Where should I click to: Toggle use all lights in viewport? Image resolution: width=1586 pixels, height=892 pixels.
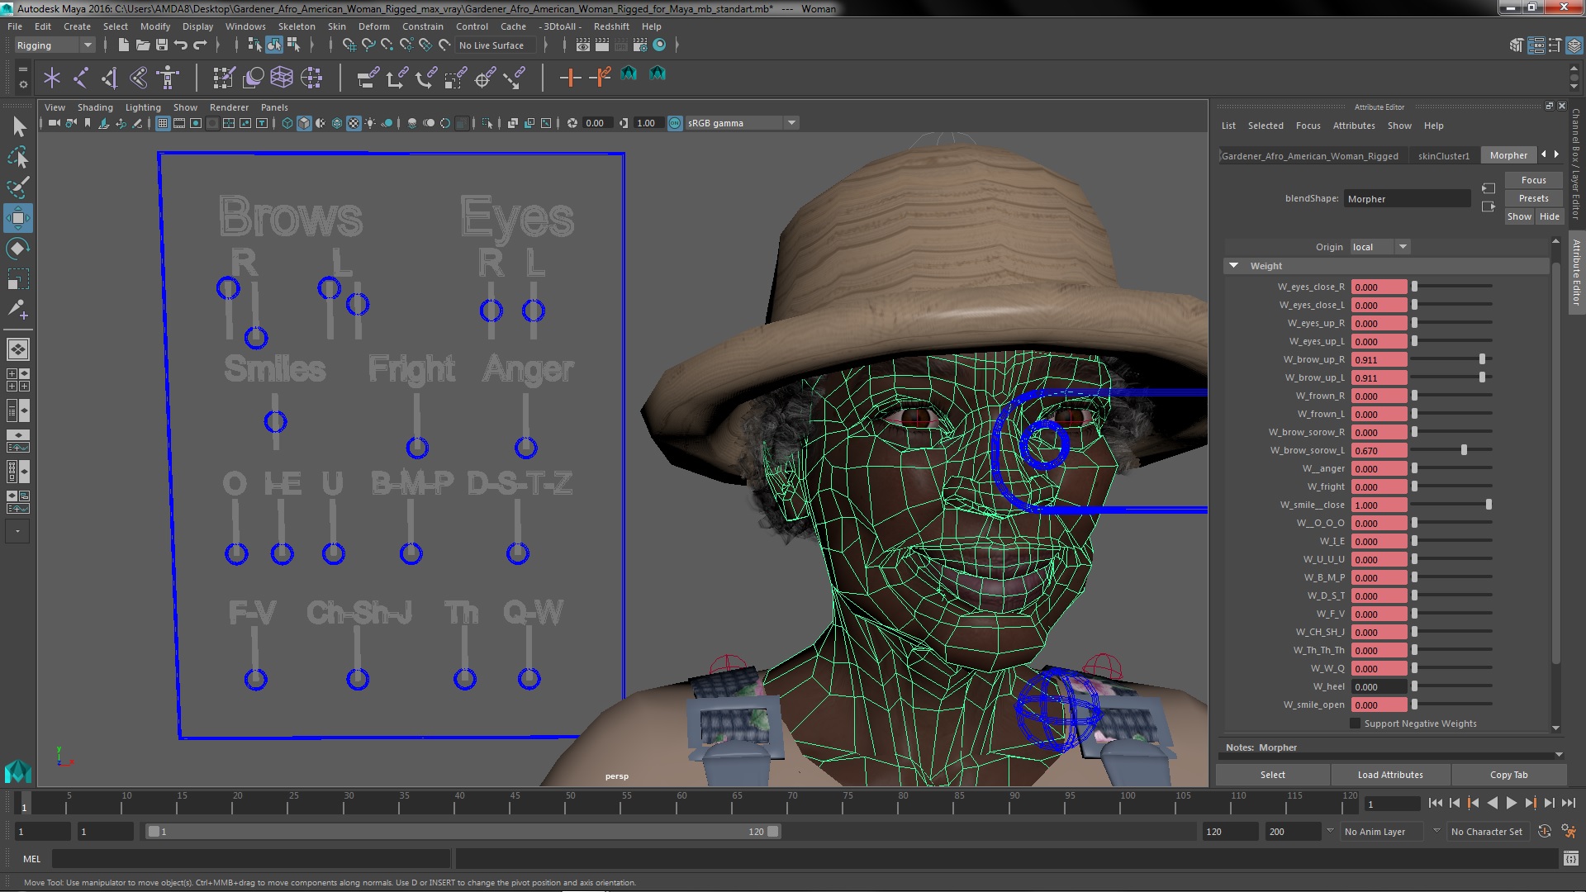coord(370,124)
